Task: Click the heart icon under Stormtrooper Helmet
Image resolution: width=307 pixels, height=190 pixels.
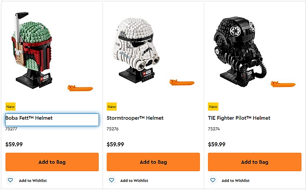Action: coord(111,180)
